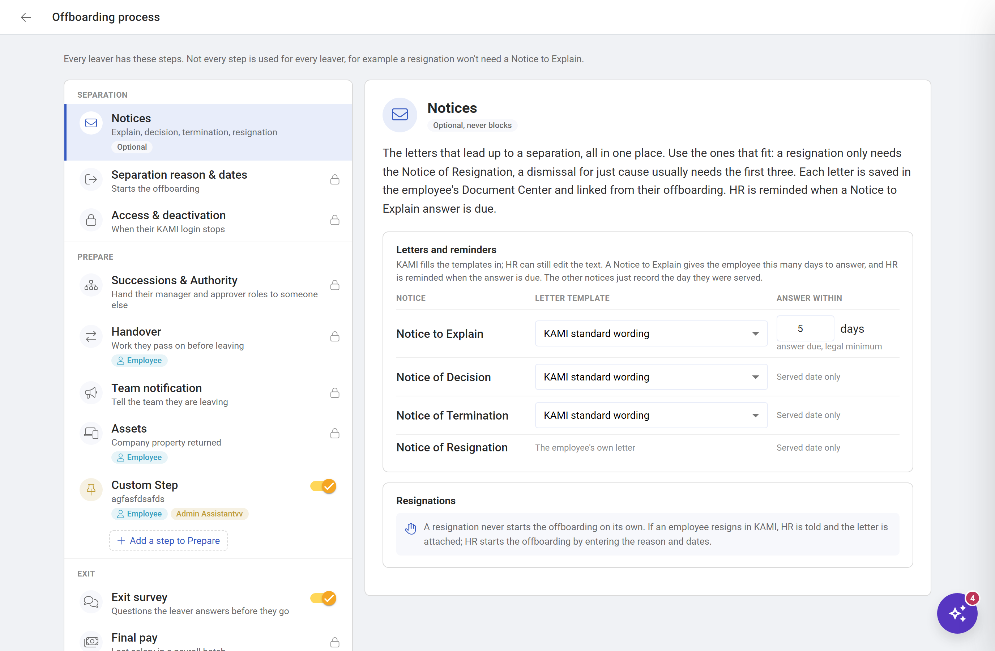This screenshot has width=995, height=651.
Task: Click the Successions & Authority org-chart icon
Action: [x=91, y=286]
